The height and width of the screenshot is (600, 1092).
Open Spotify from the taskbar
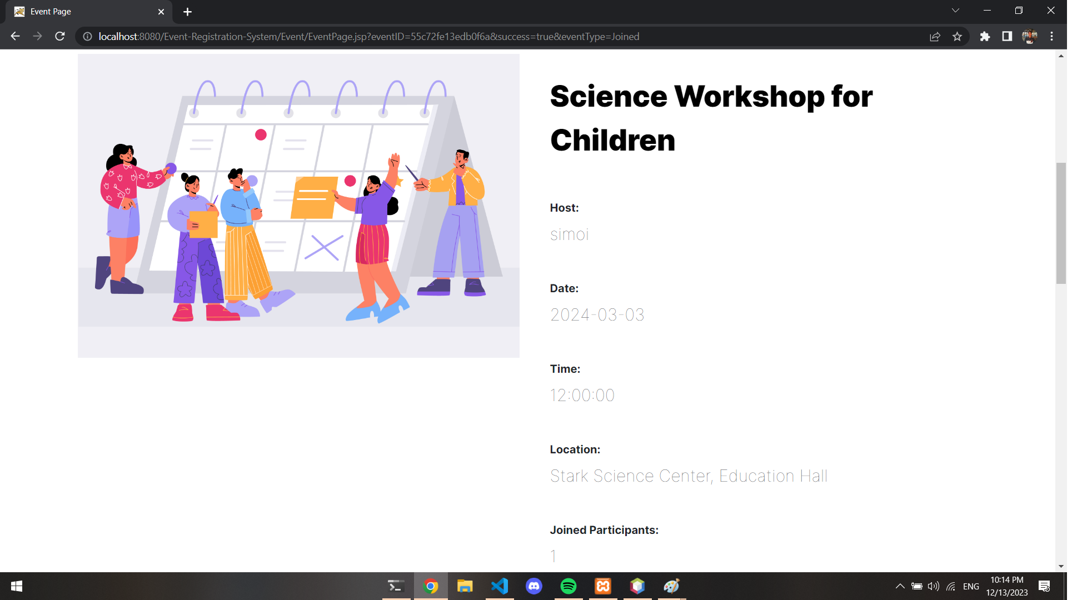[x=569, y=586]
